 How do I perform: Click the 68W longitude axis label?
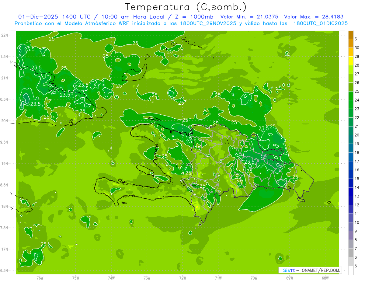click(325, 278)
